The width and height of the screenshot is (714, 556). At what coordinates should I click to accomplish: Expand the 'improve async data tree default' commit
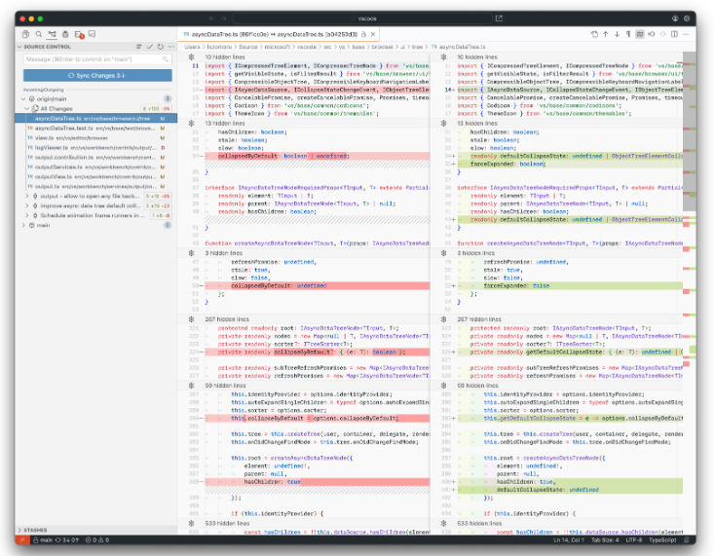tap(28, 205)
